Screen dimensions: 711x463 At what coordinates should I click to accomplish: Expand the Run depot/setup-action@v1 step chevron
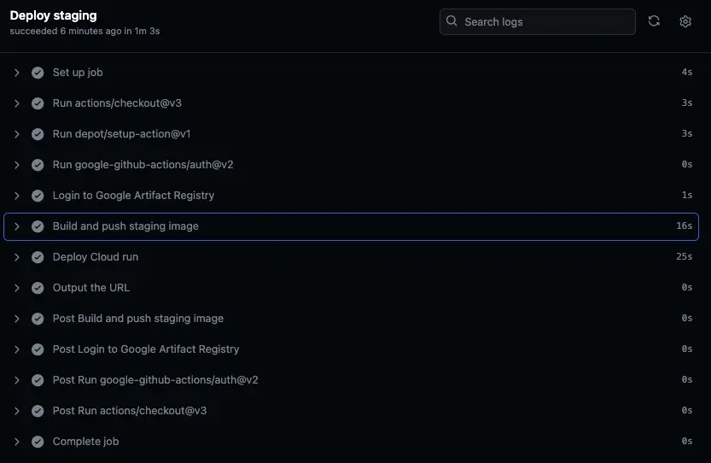16,134
